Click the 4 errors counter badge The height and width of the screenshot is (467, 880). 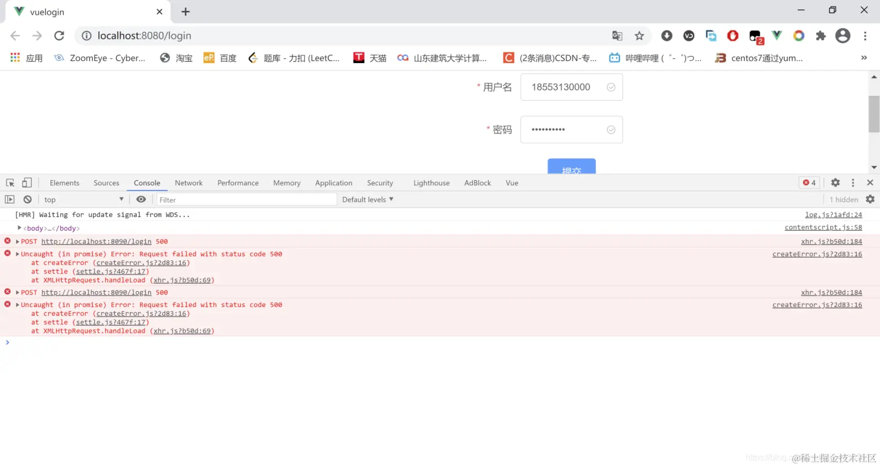[809, 183]
